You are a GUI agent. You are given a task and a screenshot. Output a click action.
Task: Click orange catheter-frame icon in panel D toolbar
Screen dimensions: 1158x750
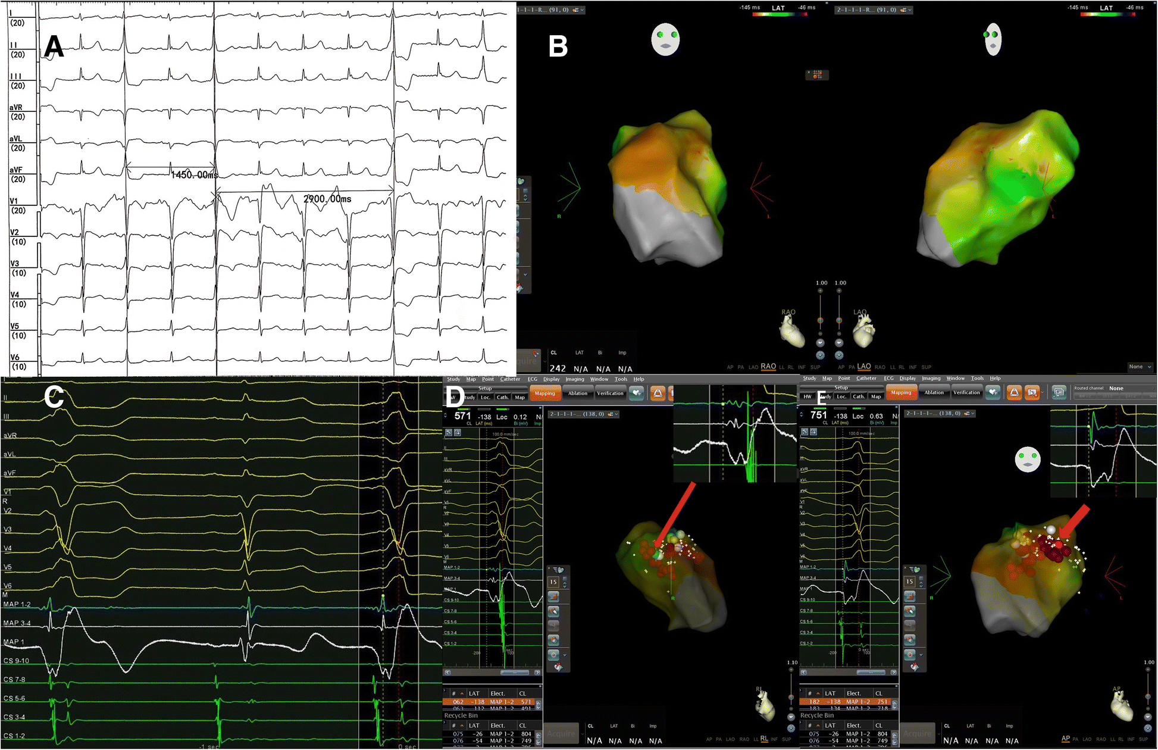658,393
